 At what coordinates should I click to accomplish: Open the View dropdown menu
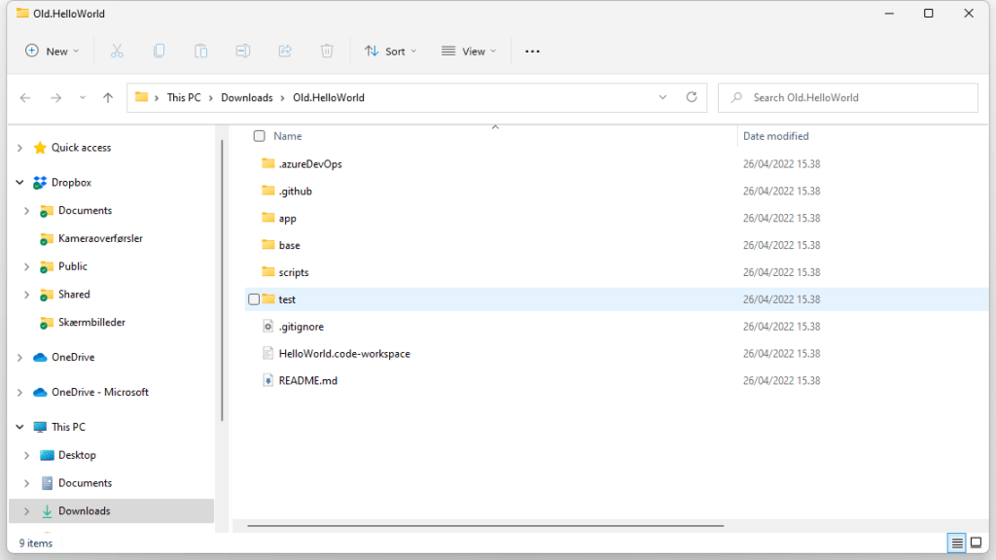[468, 51]
